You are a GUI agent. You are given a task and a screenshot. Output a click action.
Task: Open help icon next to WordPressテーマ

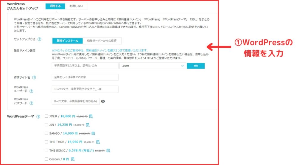pyautogui.click(x=38, y=116)
